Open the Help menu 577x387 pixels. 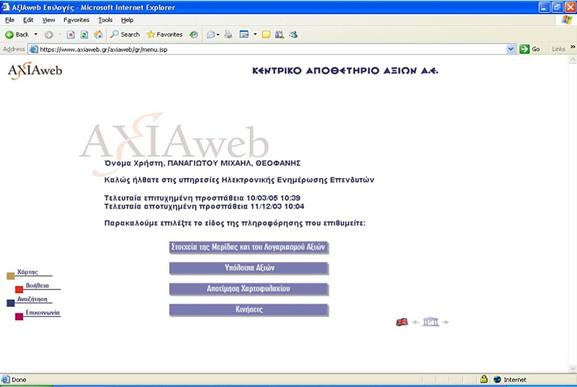coord(127,20)
